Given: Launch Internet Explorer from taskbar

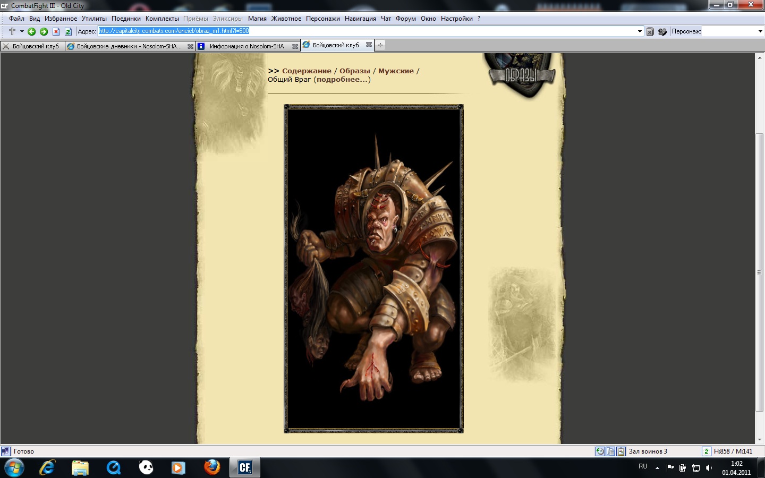Looking at the screenshot, I should tap(47, 468).
